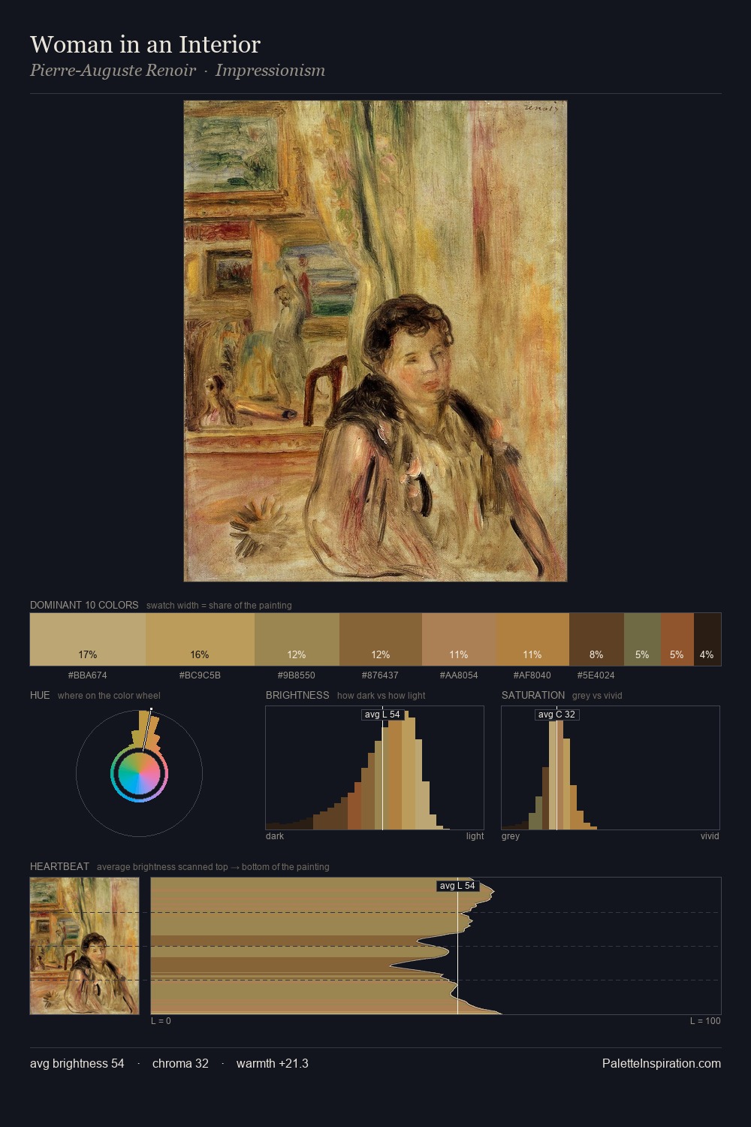Image resolution: width=751 pixels, height=1127 pixels.
Task: Click the avg L 54 label in Brightness
Action: click(x=382, y=715)
